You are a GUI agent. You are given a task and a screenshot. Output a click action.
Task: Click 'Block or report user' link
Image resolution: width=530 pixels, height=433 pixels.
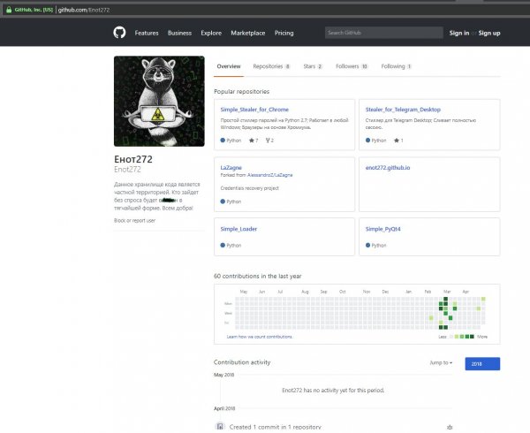[135, 220]
